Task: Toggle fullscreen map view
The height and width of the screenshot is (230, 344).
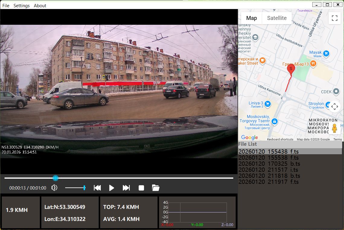Action: 335,18
